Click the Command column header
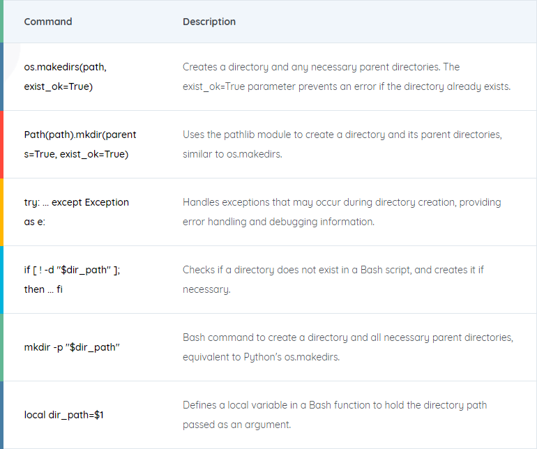537x449 pixels. point(48,22)
